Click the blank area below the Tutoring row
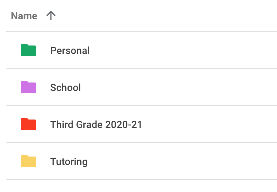The height and width of the screenshot is (192, 277). 139,186
